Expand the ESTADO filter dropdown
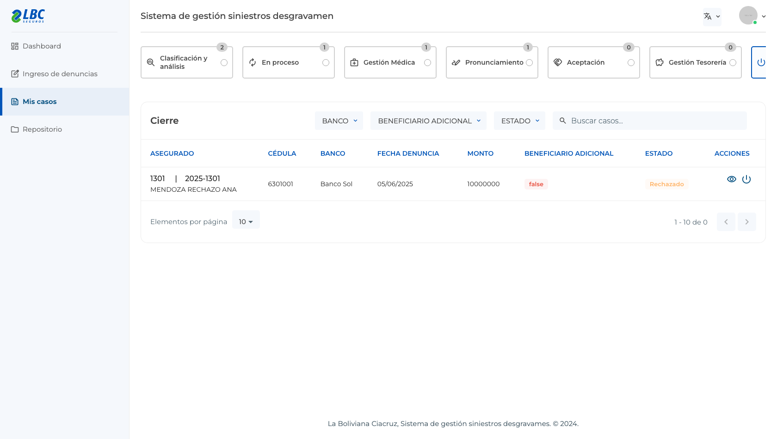Screen dimensions: 777x439 tap(520, 121)
